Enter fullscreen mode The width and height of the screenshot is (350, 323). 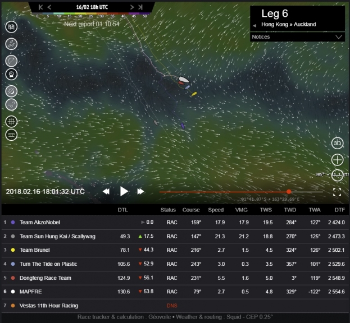(x=337, y=192)
